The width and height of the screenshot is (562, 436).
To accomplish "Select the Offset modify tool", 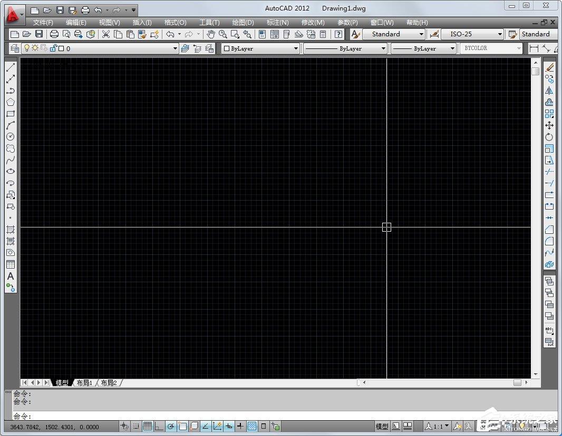I will point(549,102).
